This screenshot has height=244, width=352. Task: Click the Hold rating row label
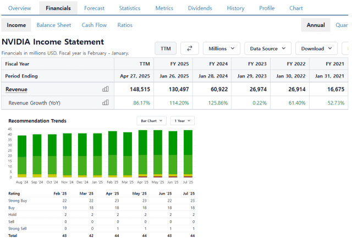pos(12,215)
